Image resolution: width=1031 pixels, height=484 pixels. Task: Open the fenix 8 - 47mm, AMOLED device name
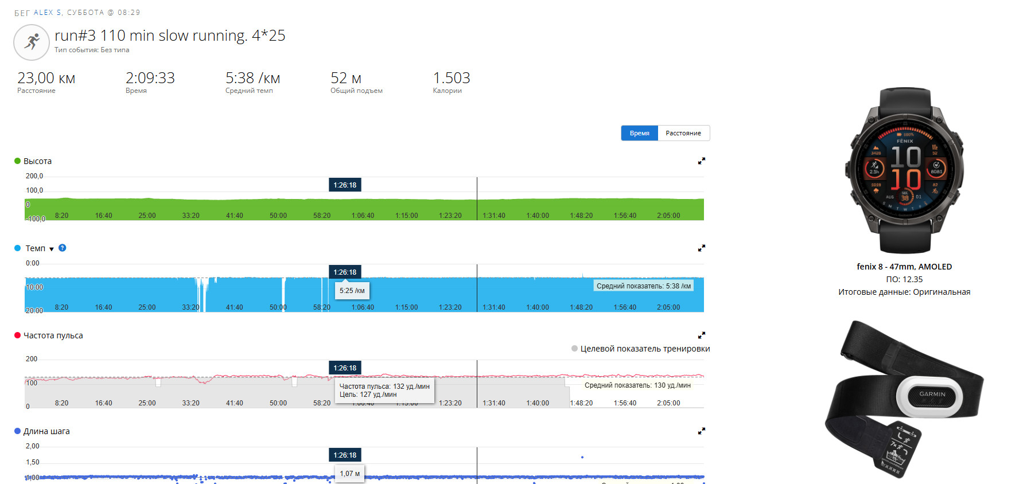904,267
